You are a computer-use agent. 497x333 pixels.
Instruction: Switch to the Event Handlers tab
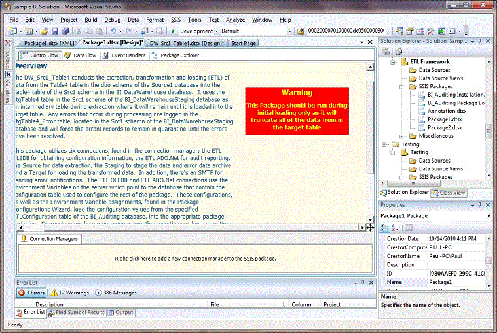coord(124,55)
